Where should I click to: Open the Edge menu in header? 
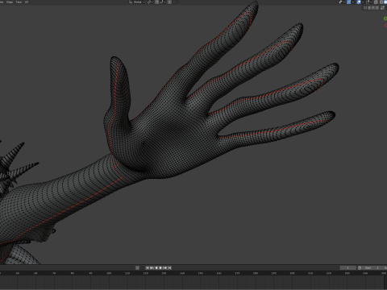(10, 2)
